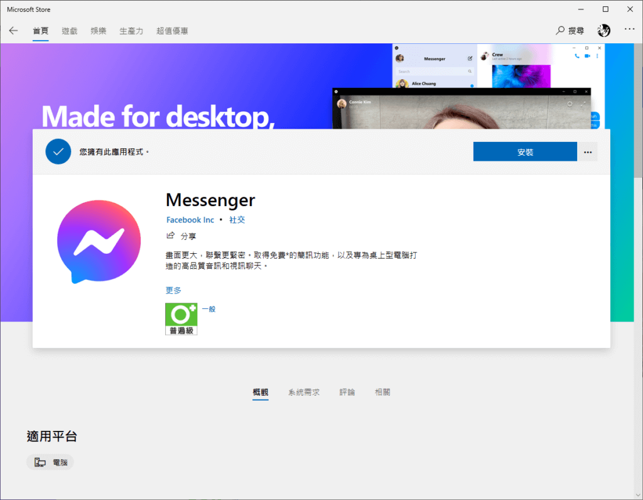
Task: Click the blue 安裝 button
Action: pyautogui.click(x=525, y=152)
